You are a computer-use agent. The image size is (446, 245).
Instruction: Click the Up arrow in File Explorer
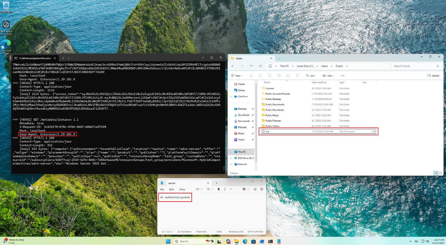(x=251, y=66)
